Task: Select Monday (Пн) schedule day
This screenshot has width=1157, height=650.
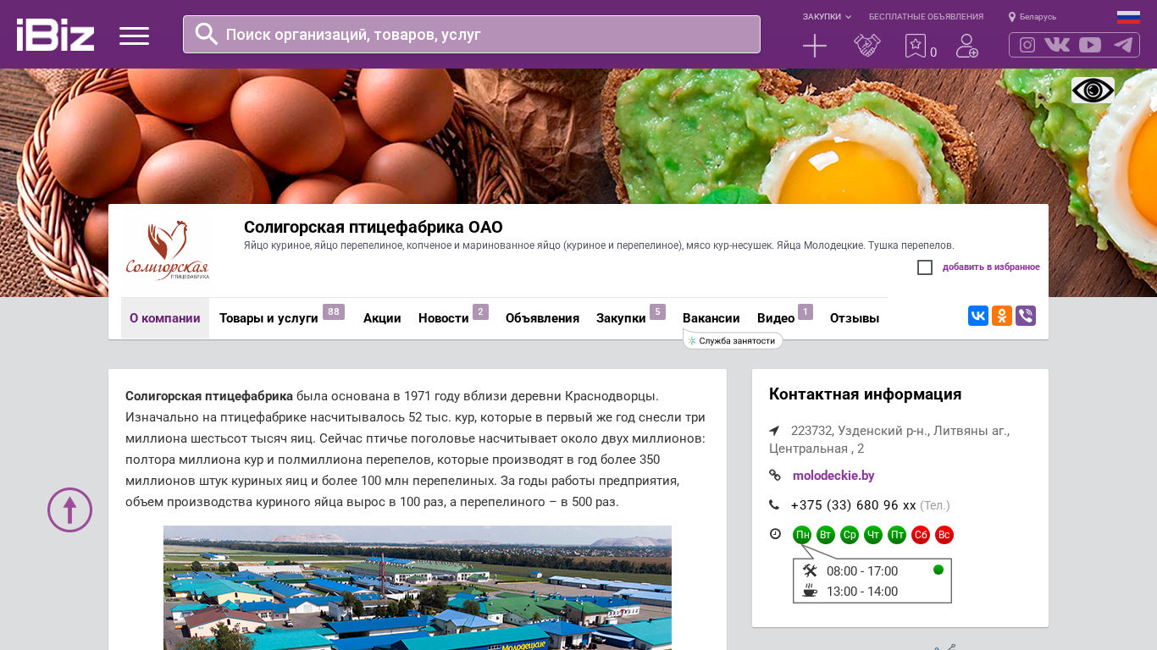Action: tap(802, 535)
